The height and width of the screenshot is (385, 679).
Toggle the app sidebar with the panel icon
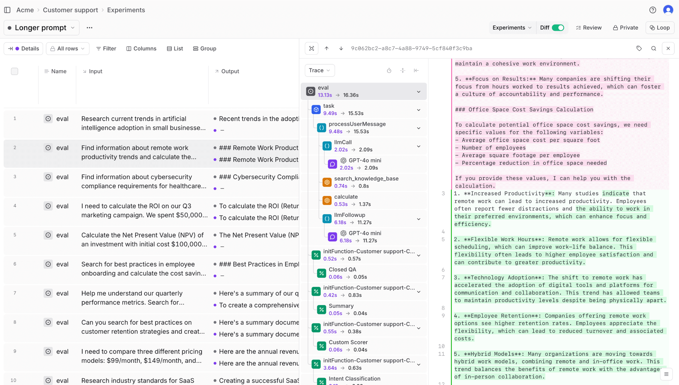(x=7, y=10)
